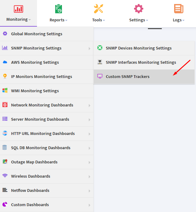Viewport: 196px width, 212px height.
Task: Open the Monitoring dropdown caret
Action: (30, 20)
